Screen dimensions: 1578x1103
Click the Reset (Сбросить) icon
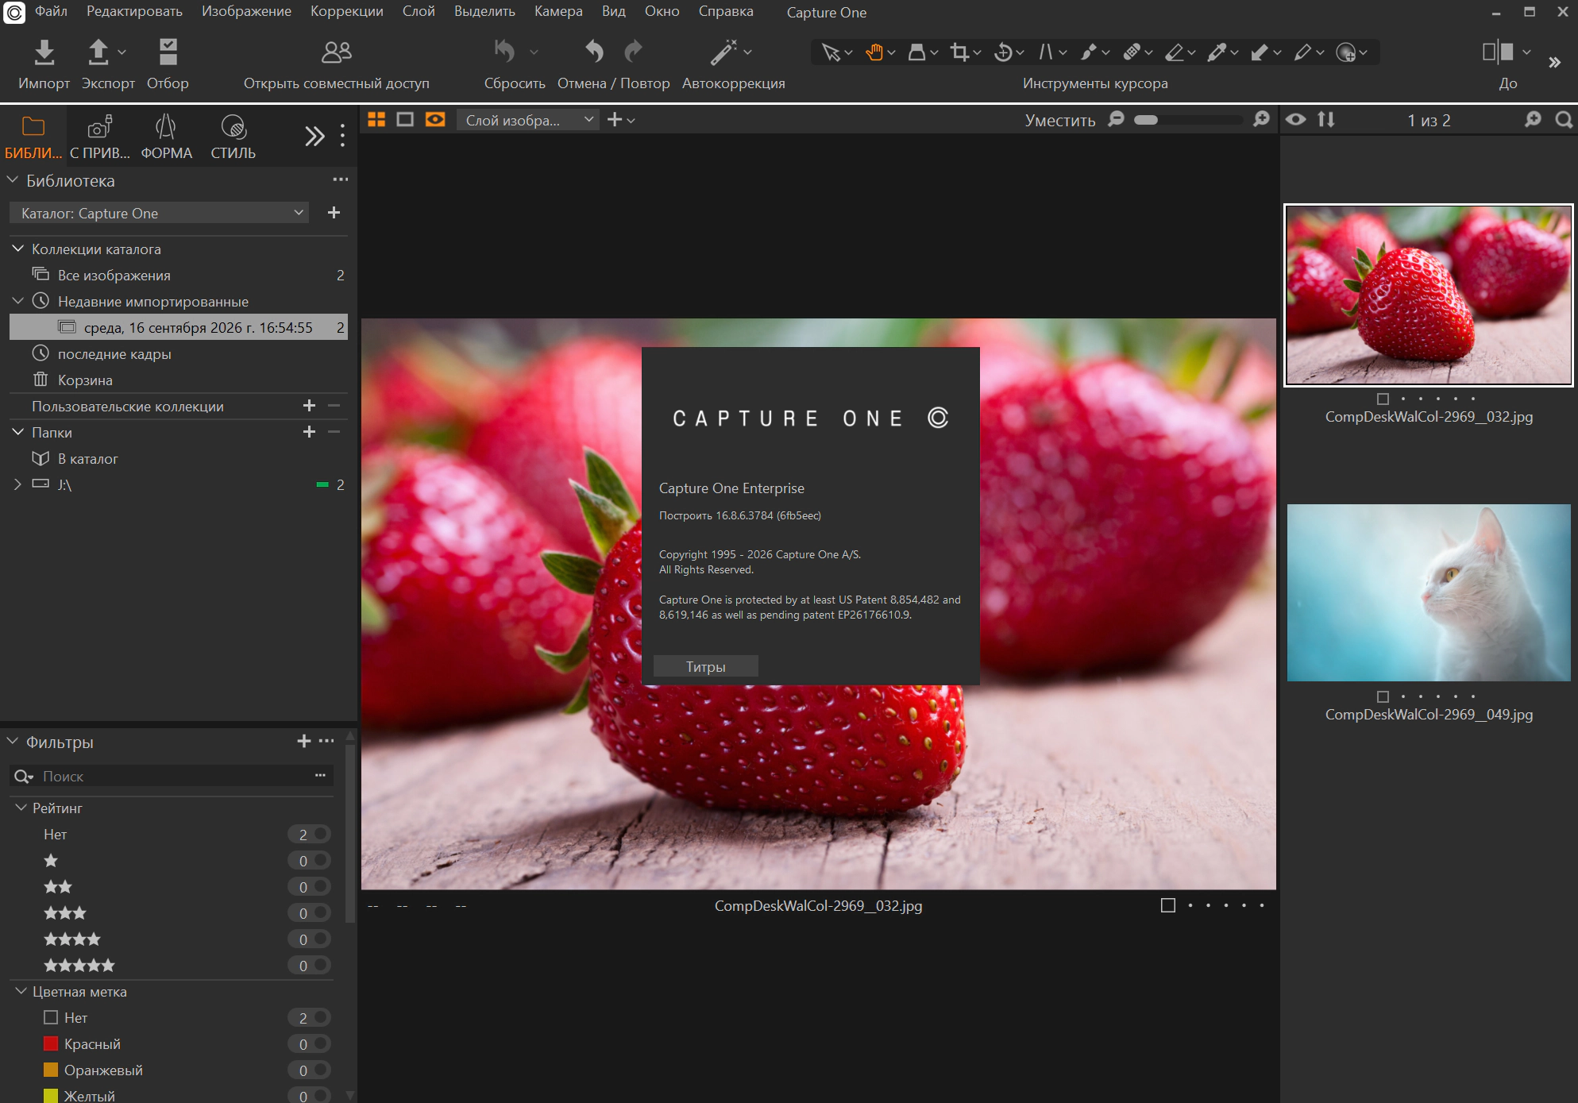[x=505, y=52]
